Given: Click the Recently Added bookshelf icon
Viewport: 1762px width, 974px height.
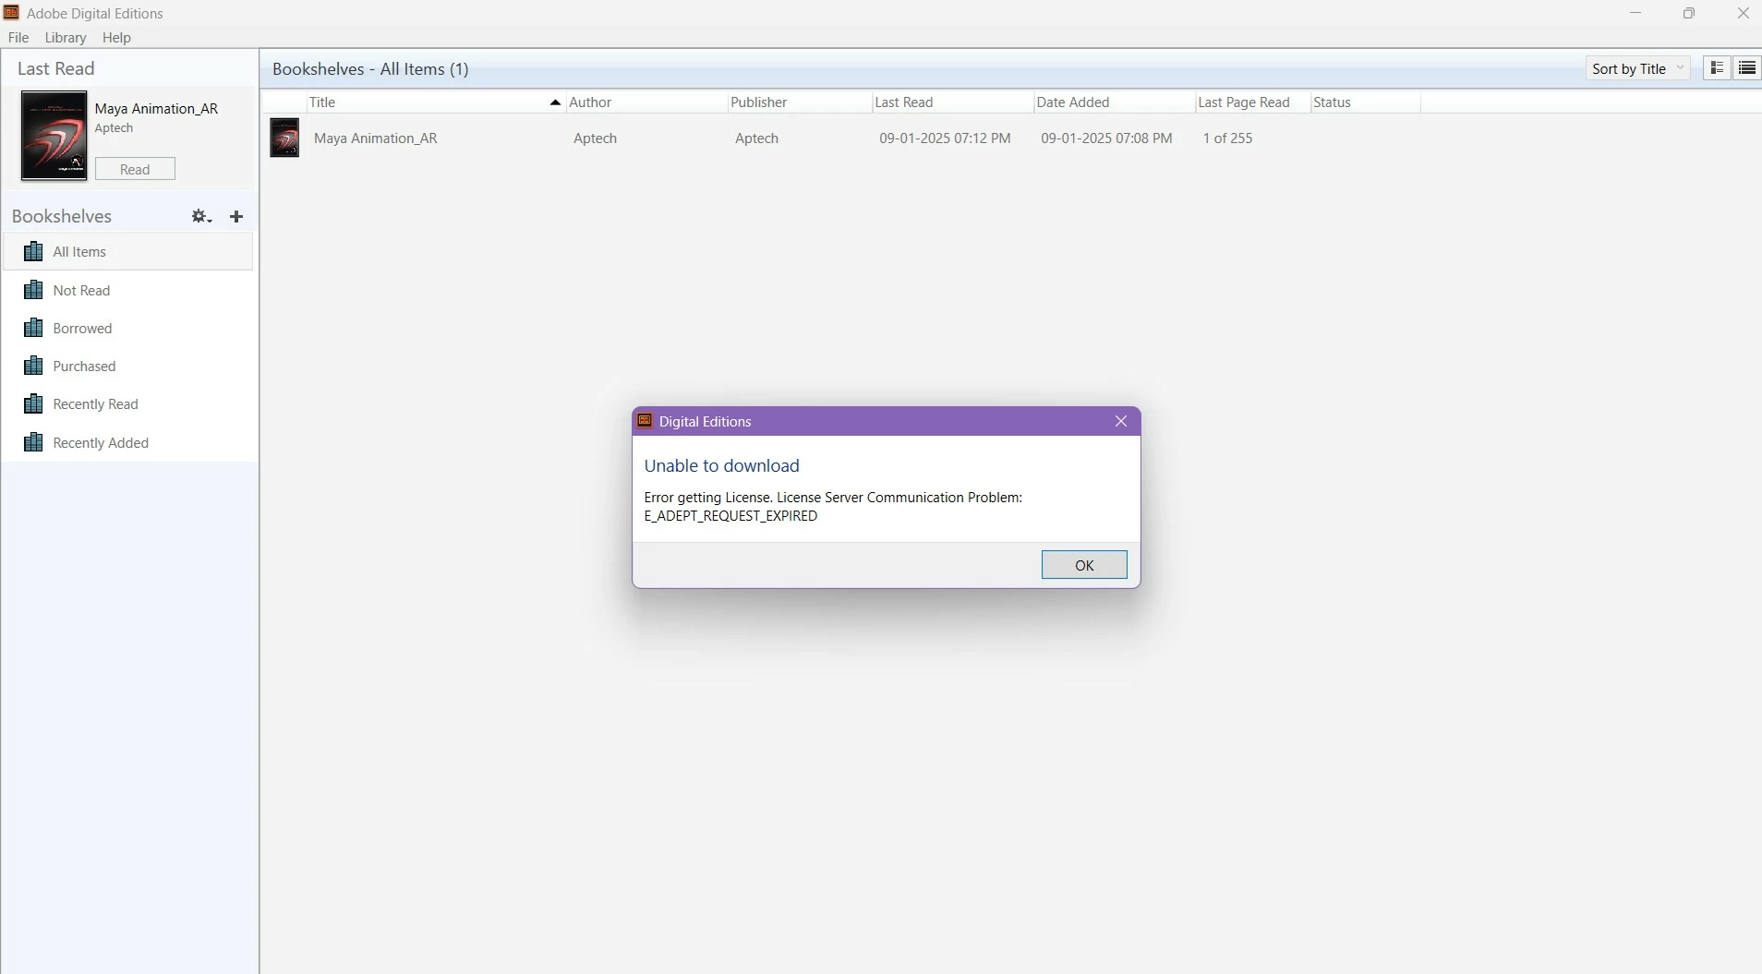Looking at the screenshot, I should pyautogui.click(x=33, y=442).
